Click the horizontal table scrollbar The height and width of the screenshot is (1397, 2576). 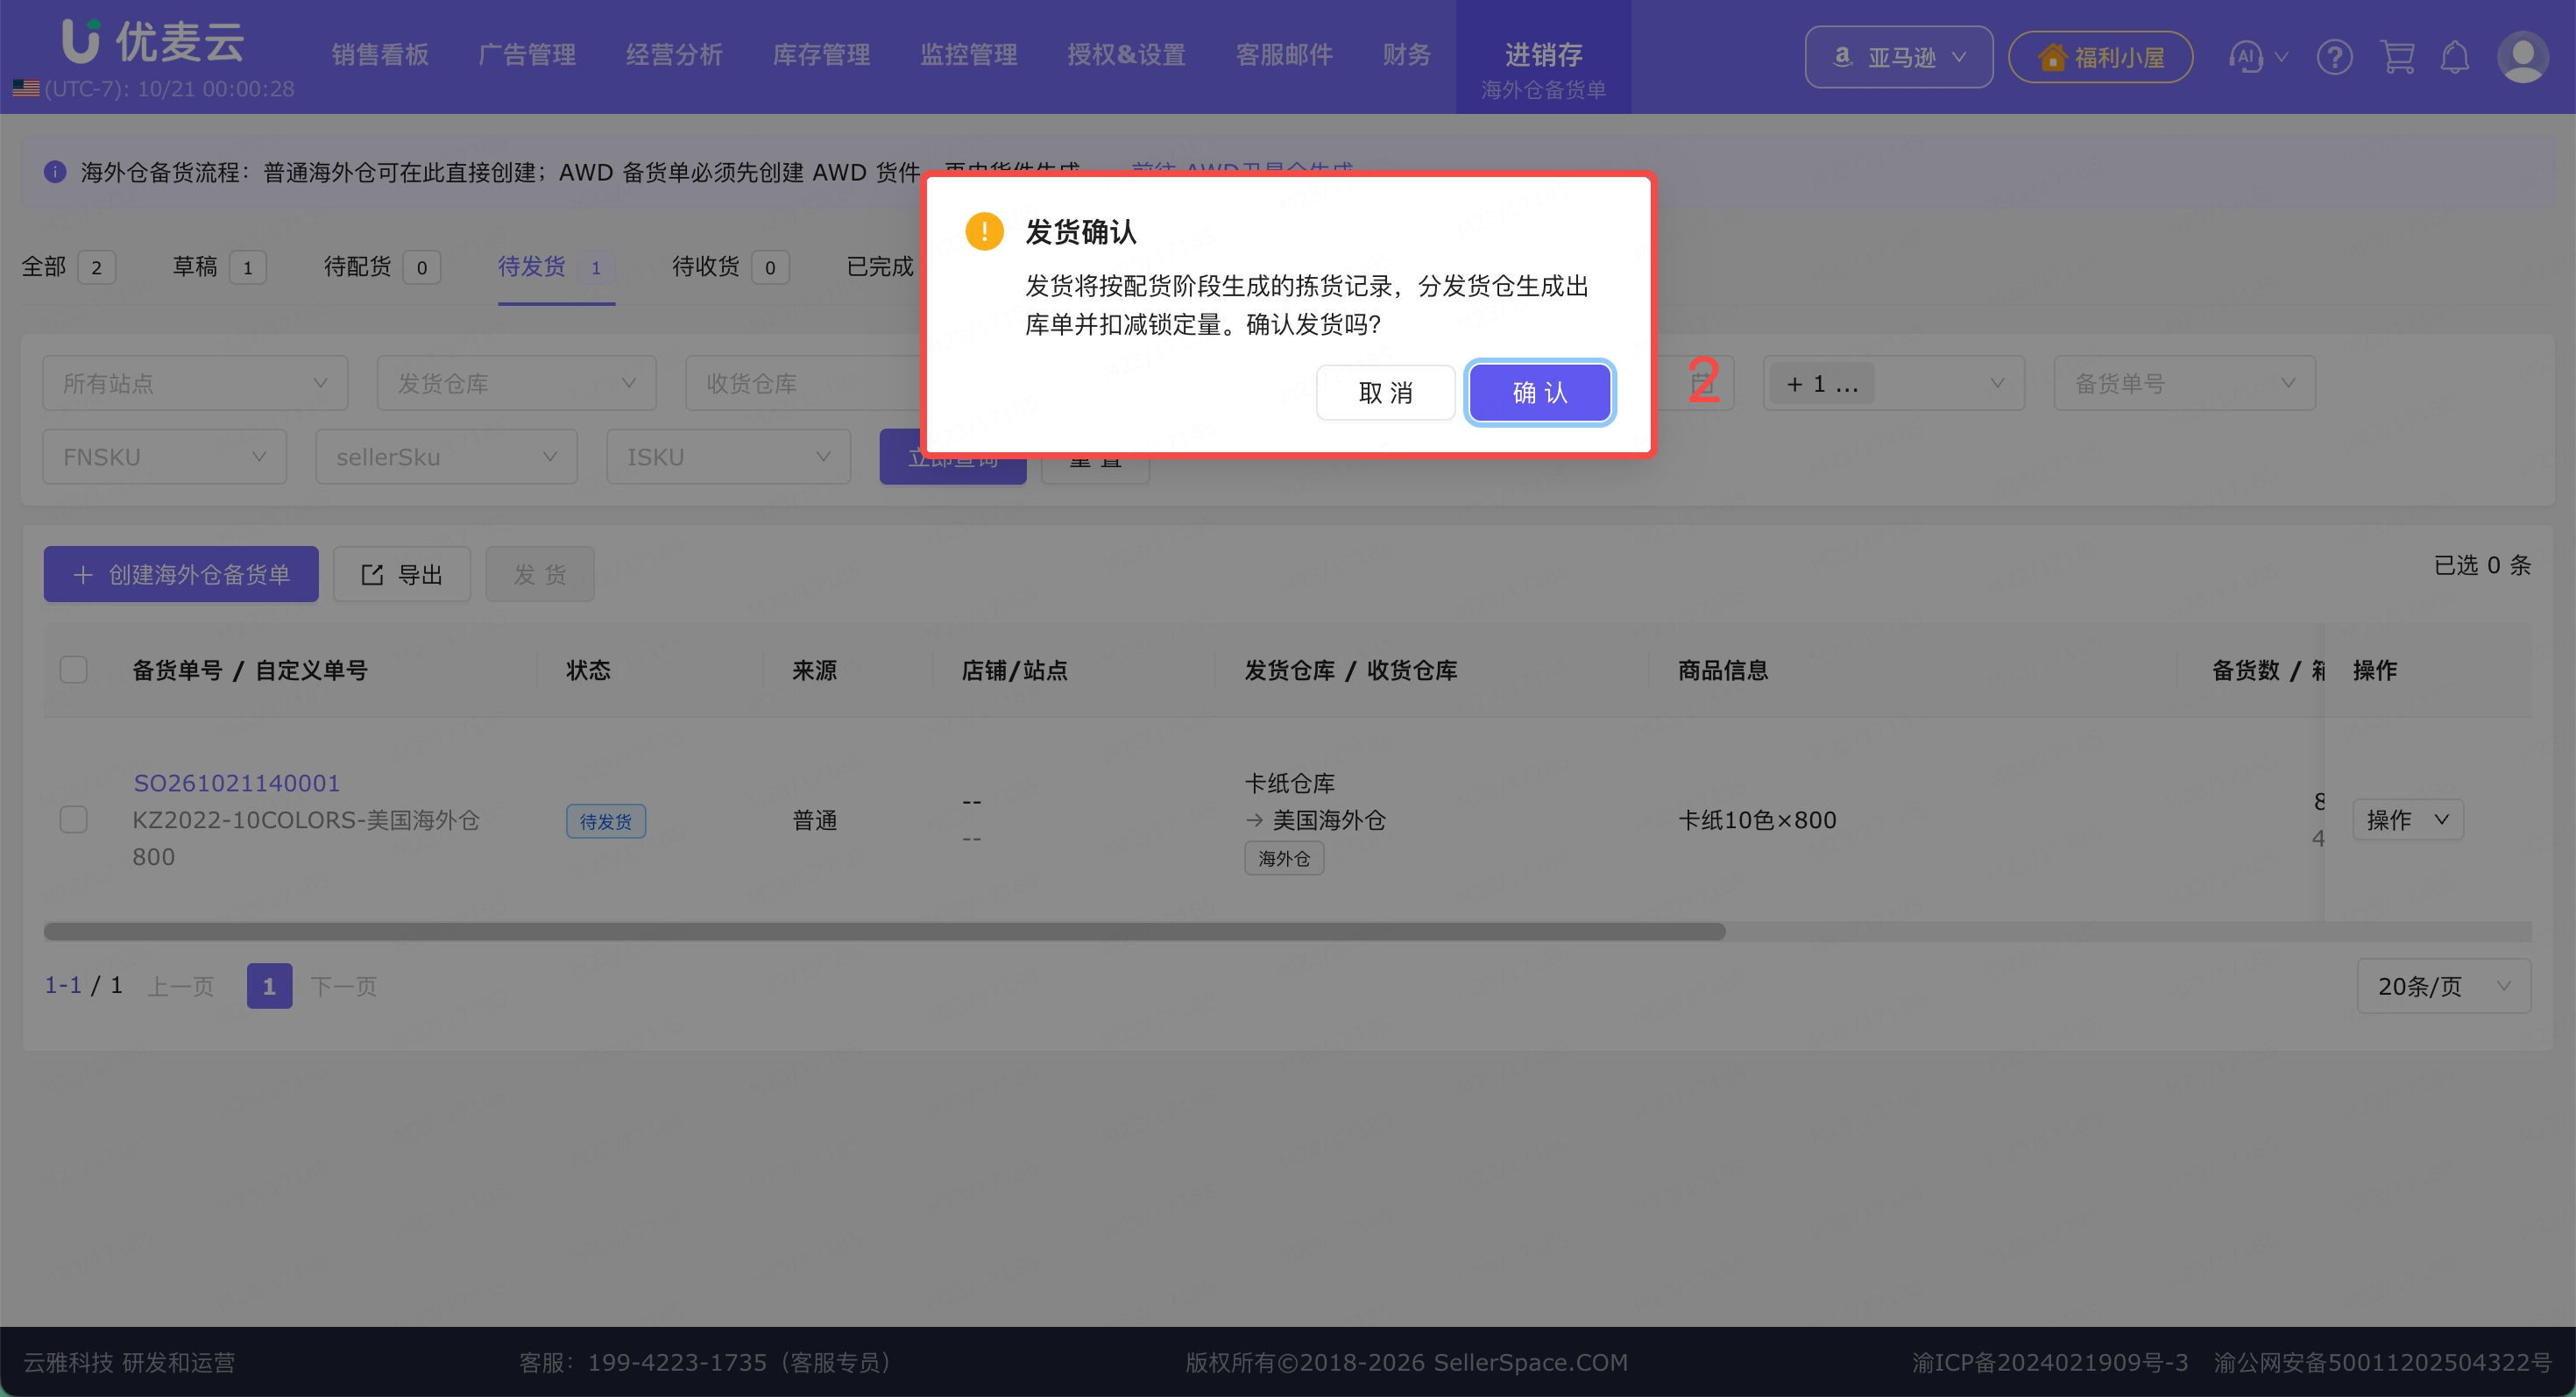[x=884, y=931]
